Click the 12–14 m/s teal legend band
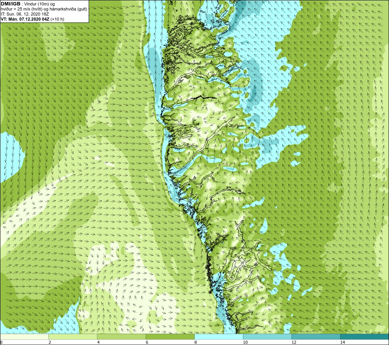This screenshot has width=389, height=345. click(316, 337)
